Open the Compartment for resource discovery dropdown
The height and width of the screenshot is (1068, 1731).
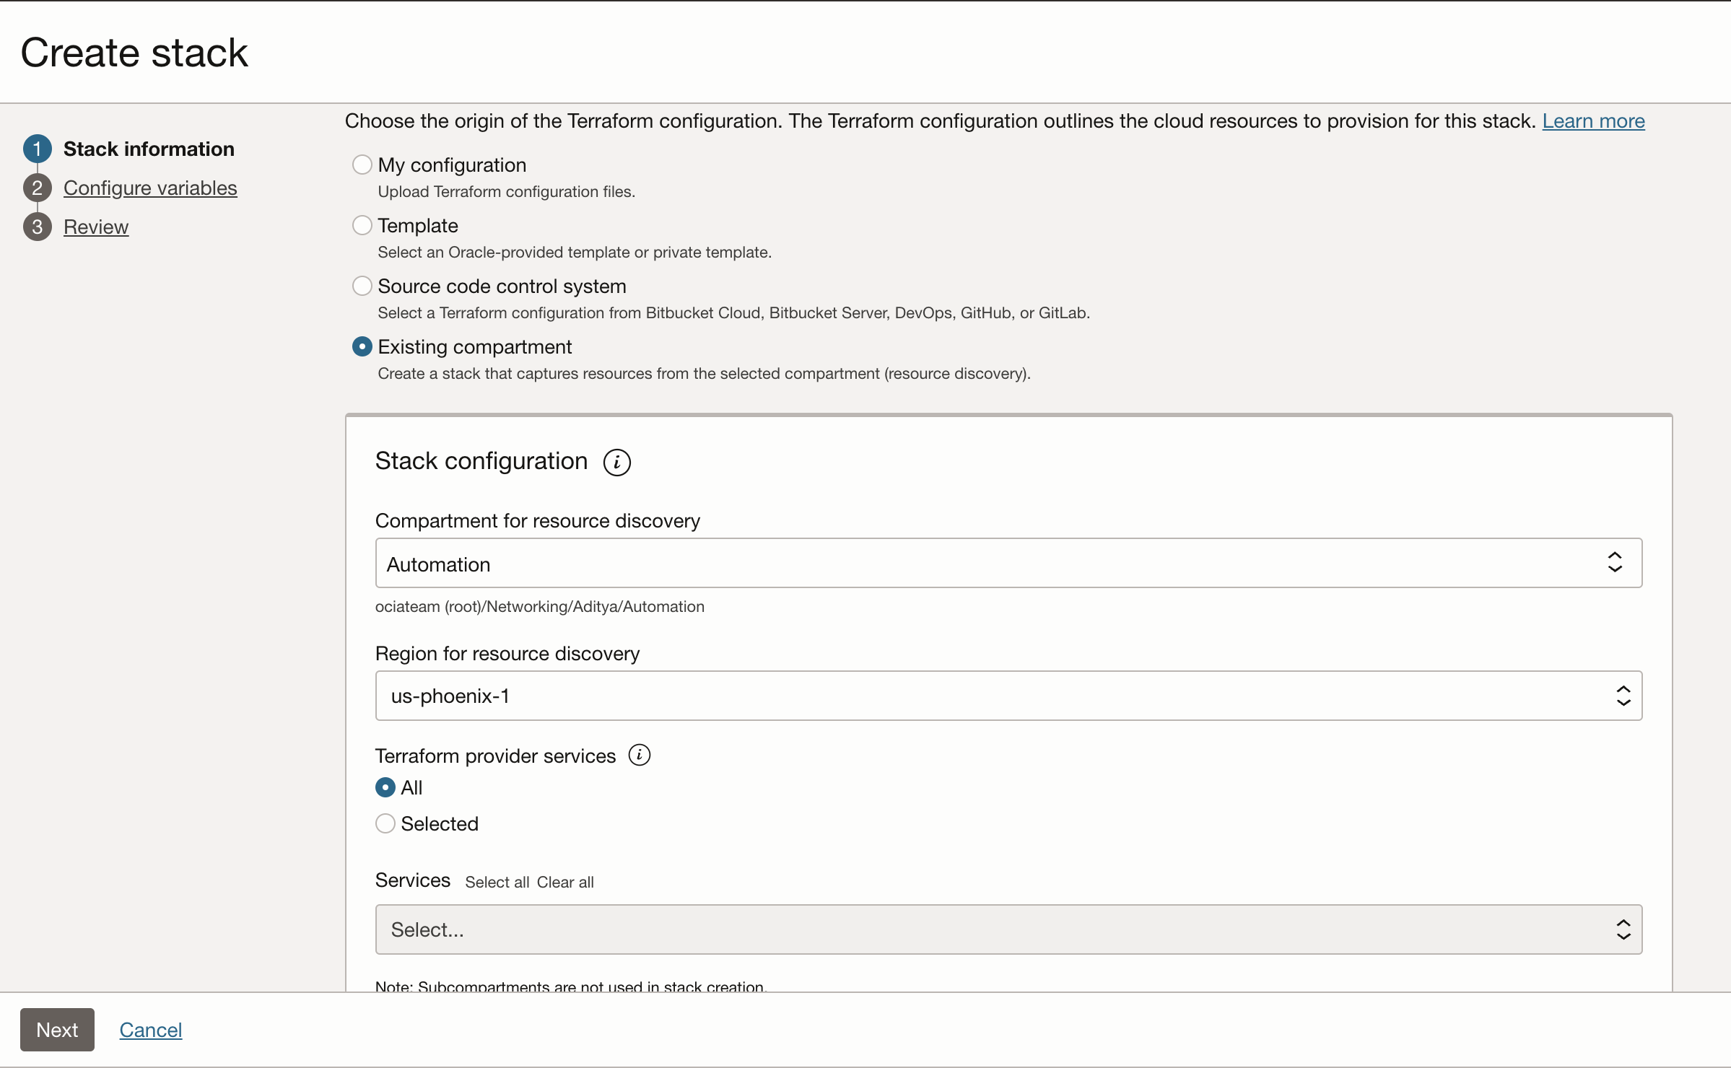[1008, 563]
